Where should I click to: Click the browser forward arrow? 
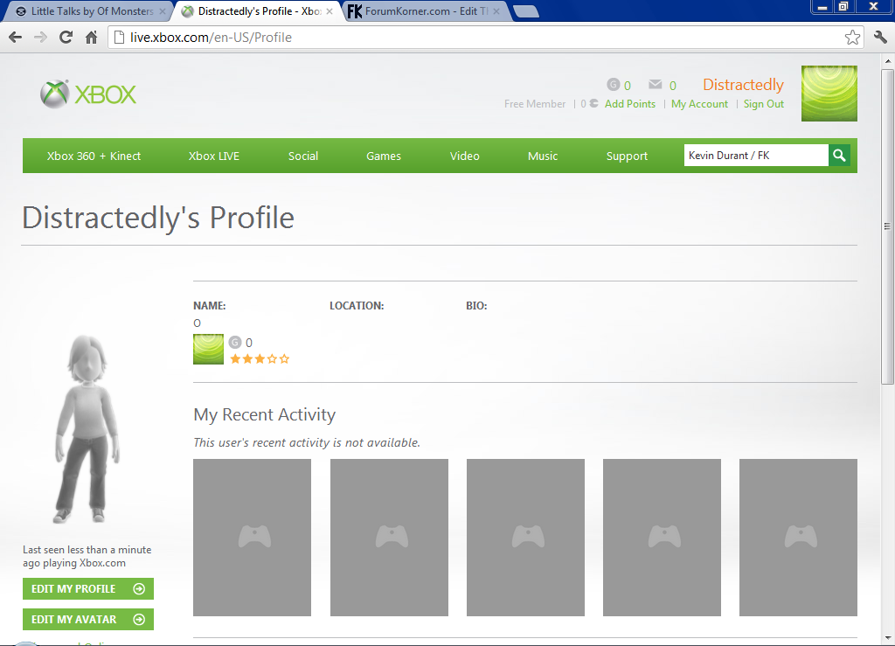40,38
